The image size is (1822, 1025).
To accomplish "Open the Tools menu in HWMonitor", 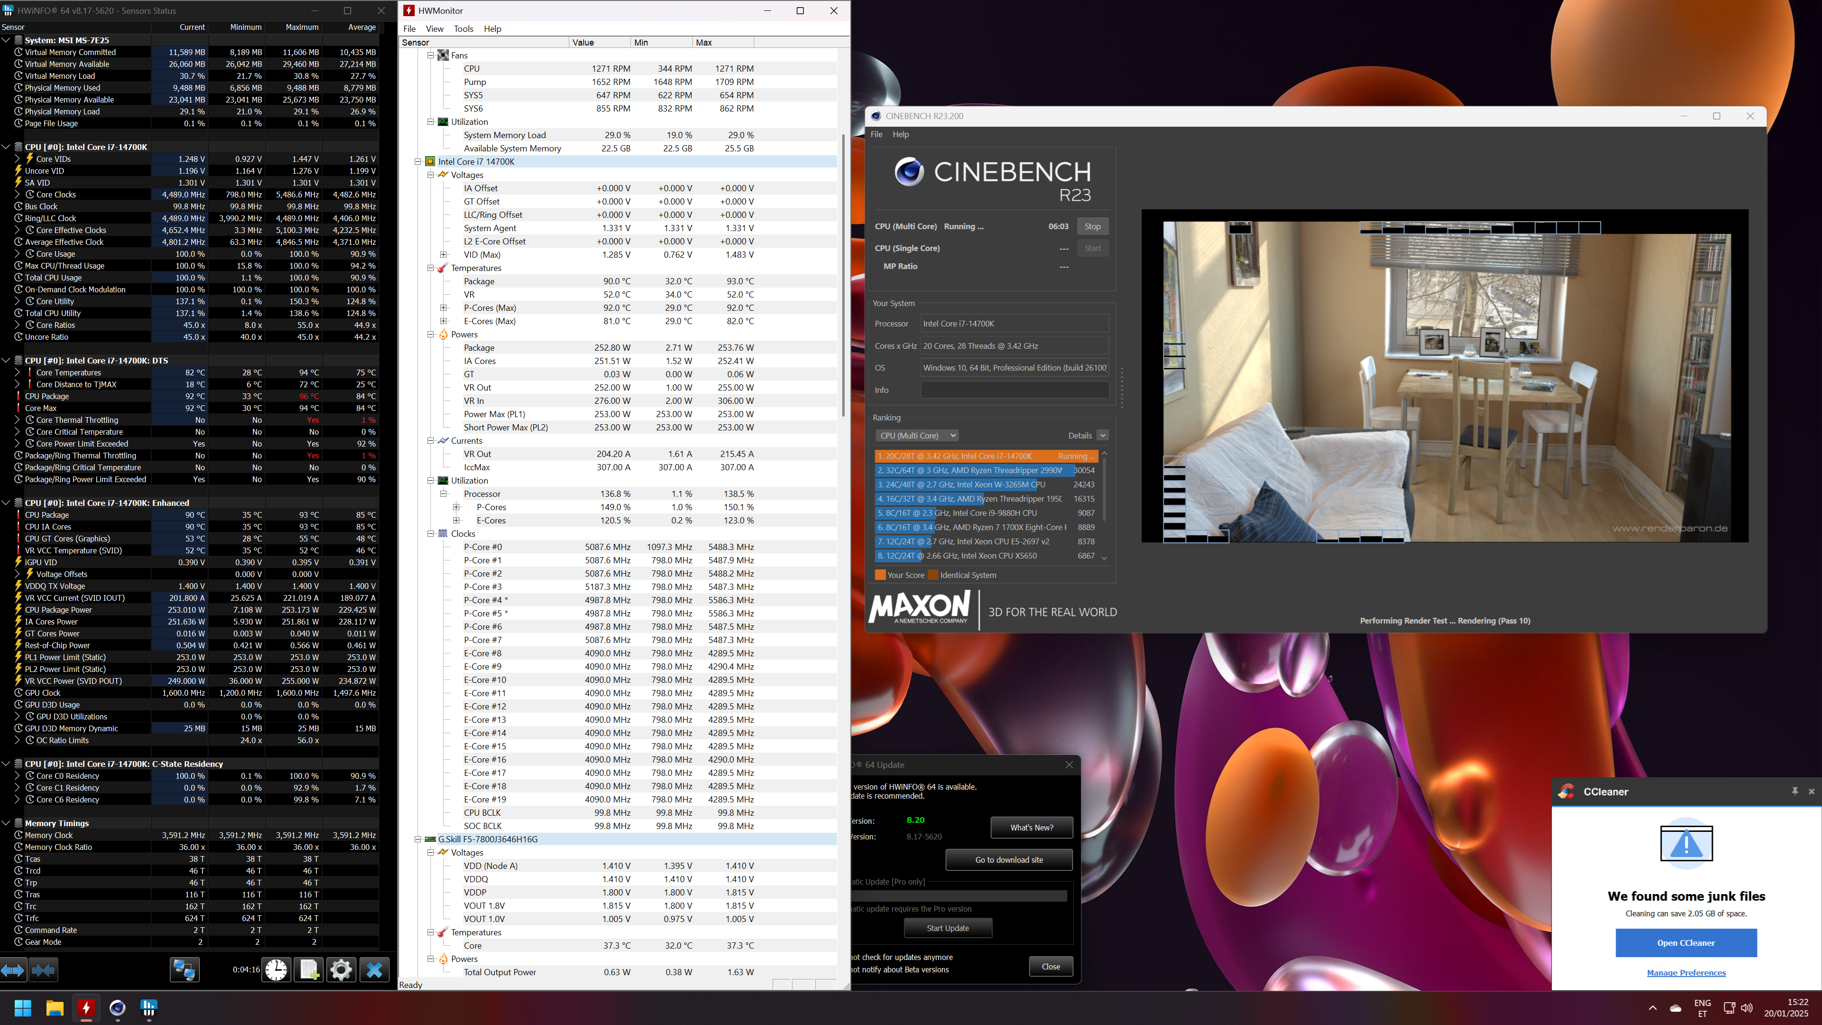I will [463, 29].
